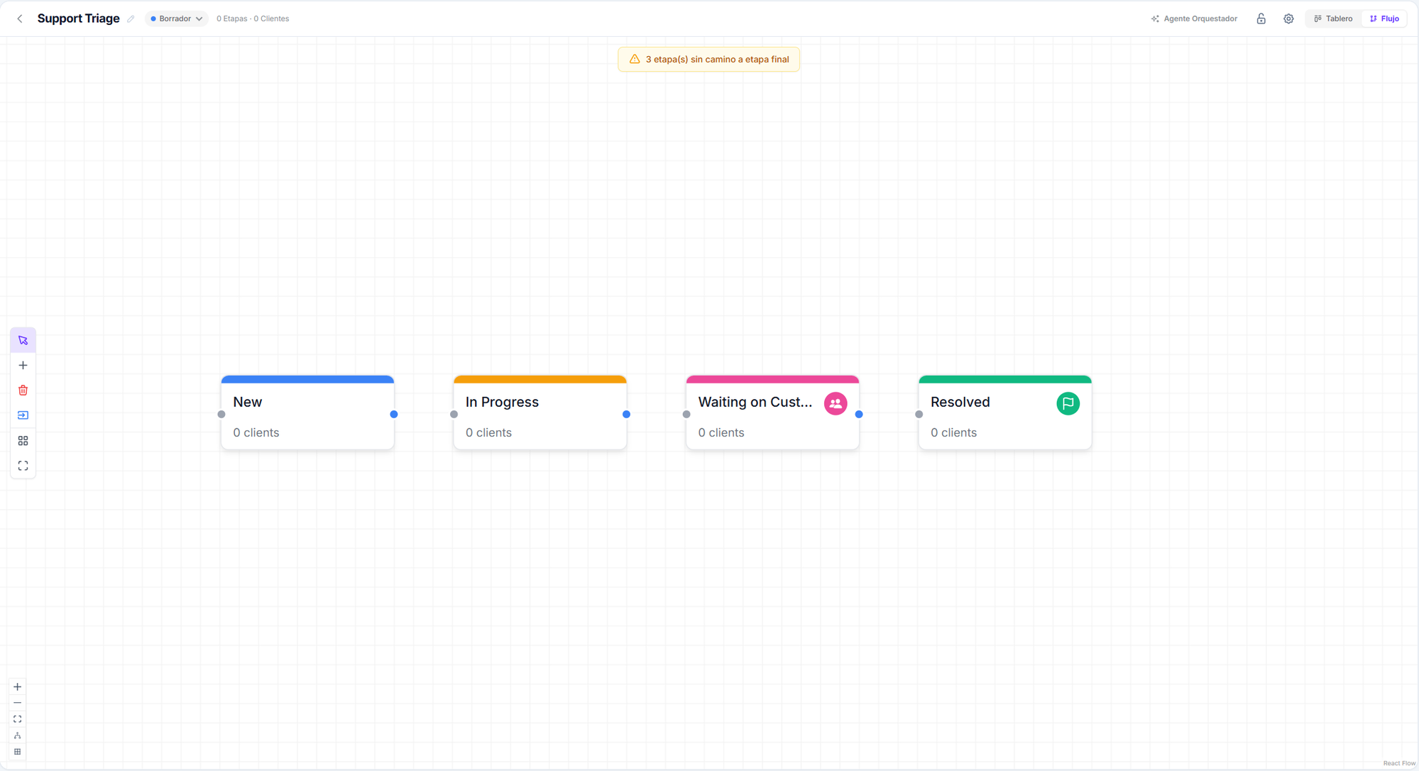Click the auto-layout hierarchy control icon
The height and width of the screenshot is (771, 1419).
tap(18, 736)
